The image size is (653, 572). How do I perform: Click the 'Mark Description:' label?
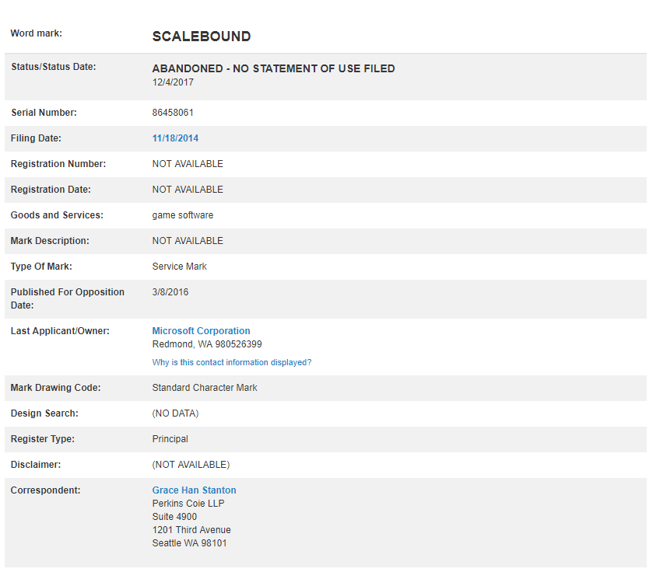point(50,241)
